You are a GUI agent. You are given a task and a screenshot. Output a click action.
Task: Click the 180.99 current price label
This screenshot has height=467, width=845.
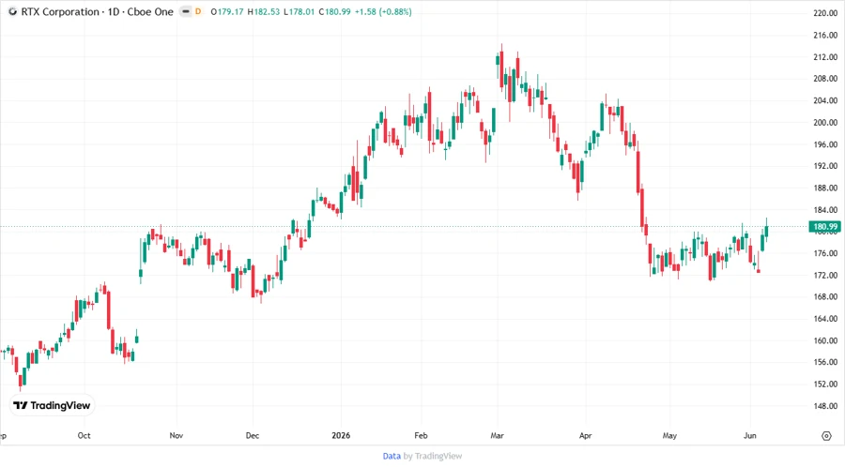click(x=825, y=227)
